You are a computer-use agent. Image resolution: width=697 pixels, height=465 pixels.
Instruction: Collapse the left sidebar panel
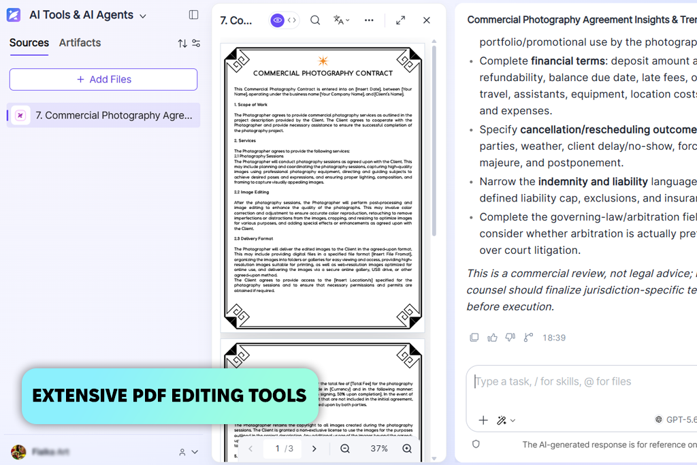click(x=193, y=15)
